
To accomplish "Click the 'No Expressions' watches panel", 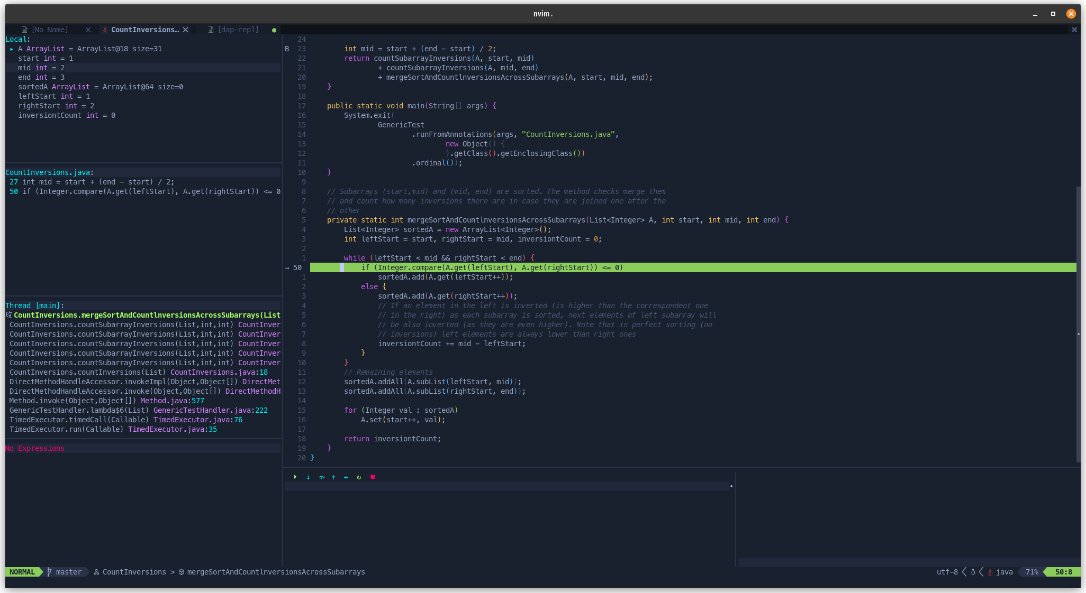I will (x=35, y=448).
